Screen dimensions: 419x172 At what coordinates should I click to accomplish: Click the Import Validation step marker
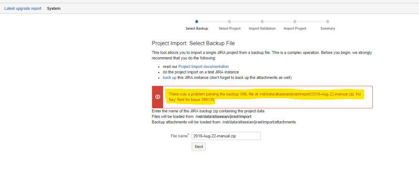click(262, 22)
